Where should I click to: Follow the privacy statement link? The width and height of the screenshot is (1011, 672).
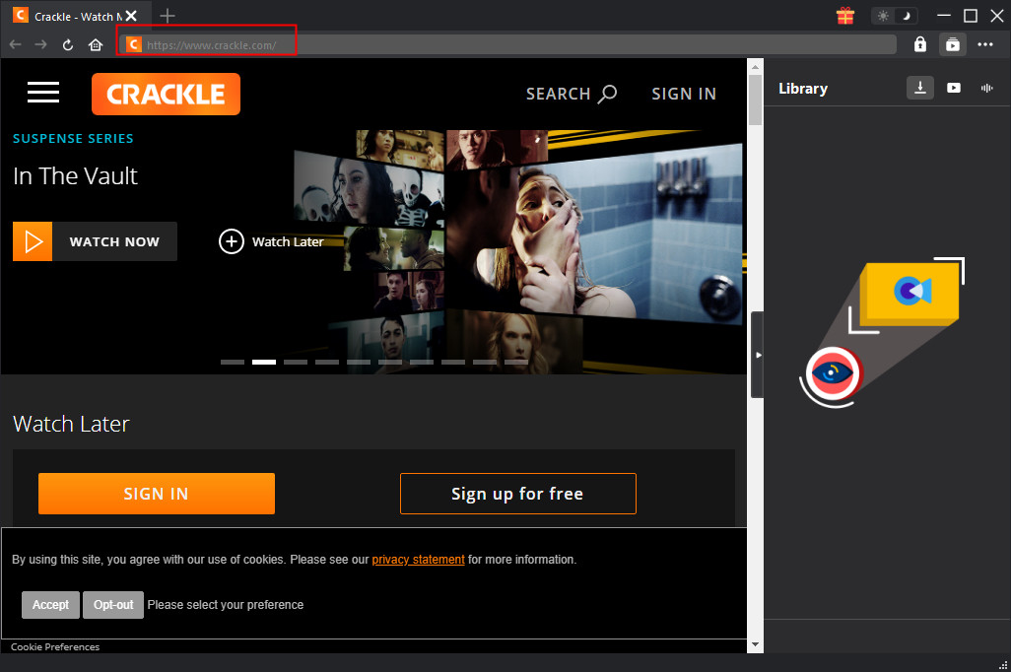tap(418, 560)
